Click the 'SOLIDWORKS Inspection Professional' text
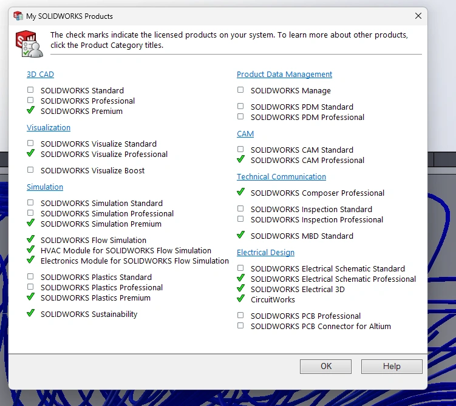 click(x=317, y=220)
